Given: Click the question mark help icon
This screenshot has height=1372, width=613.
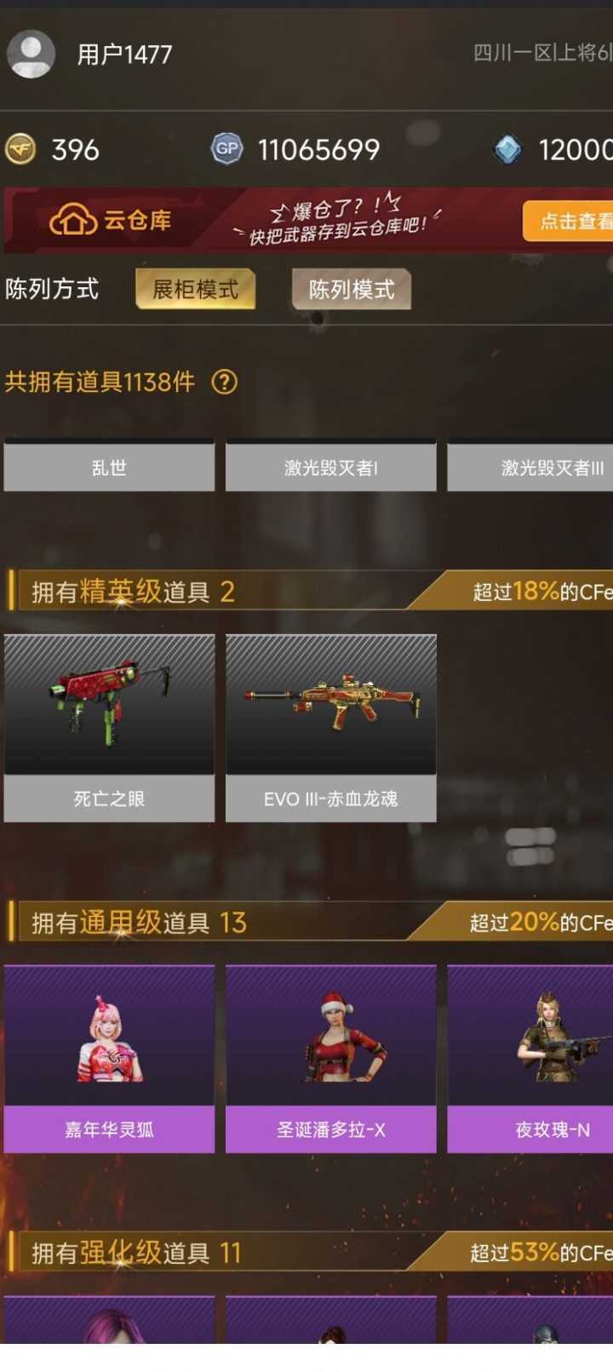Looking at the screenshot, I should tap(224, 382).
